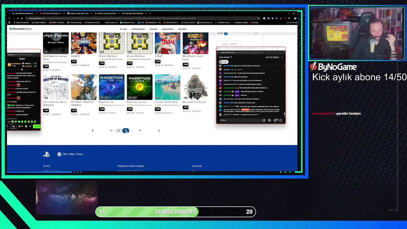Click Gönder button in Kick chat

pos(37,126)
